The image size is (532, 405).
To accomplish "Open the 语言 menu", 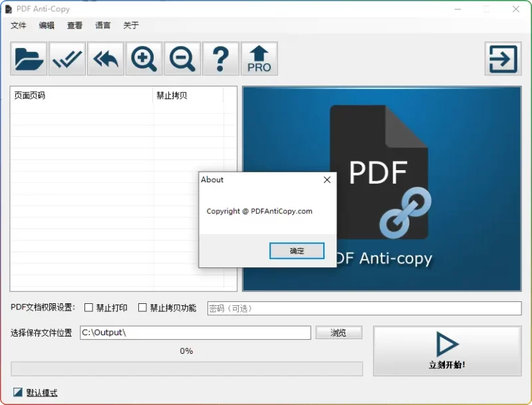I will tap(102, 25).
